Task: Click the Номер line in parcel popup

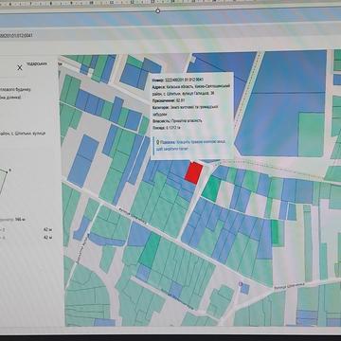Action: point(178,79)
